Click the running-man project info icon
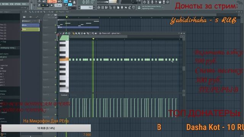The image size is (244, 137). [x=130, y=8]
